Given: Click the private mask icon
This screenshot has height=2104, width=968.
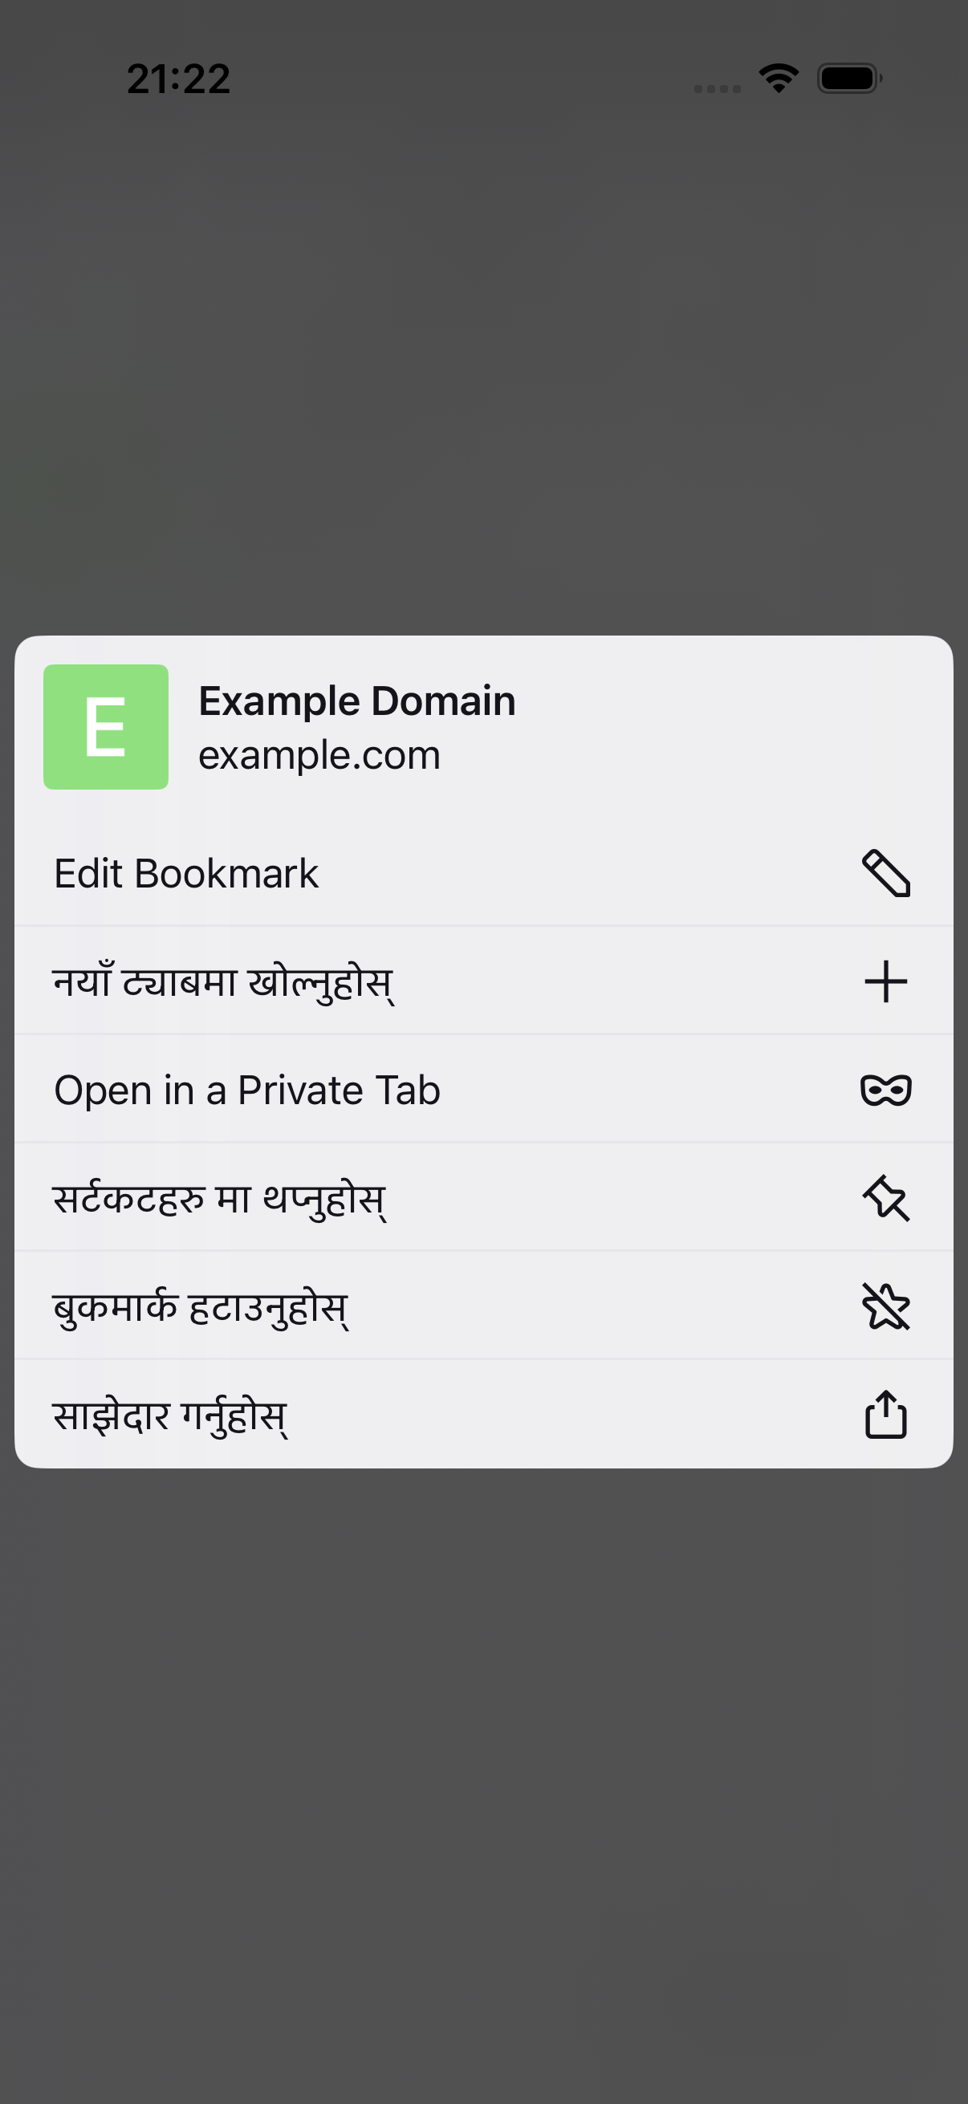Looking at the screenshot, I should (885, 1090).
